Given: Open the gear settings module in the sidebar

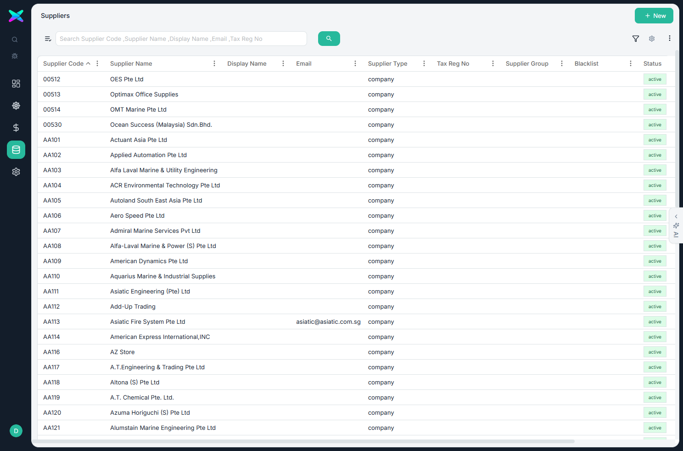Looking at the screenshot, I should point(16,172).
